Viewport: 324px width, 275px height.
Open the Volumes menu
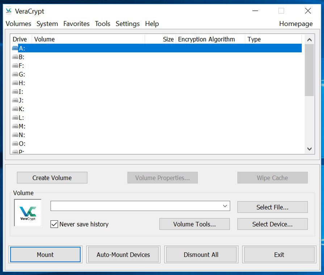(18, 24)
